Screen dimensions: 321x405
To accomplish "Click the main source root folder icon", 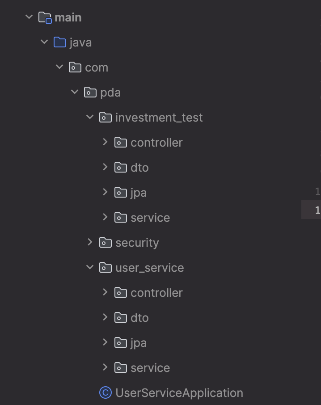I will pyautogui.click(x=45, y=17).
